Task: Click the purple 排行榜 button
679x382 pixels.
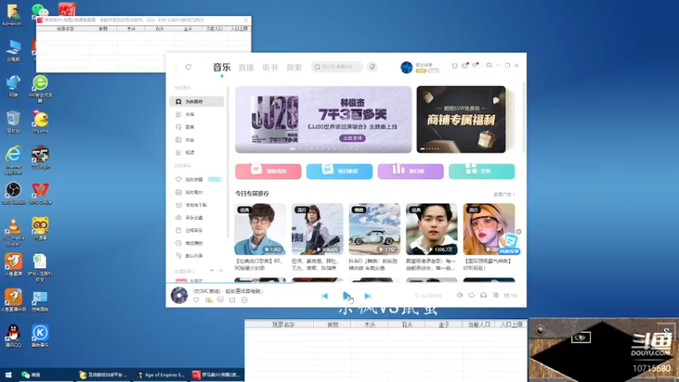Action: 411,171
